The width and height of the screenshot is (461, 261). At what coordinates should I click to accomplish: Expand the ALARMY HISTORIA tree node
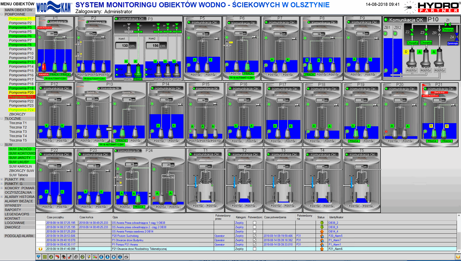2,197
